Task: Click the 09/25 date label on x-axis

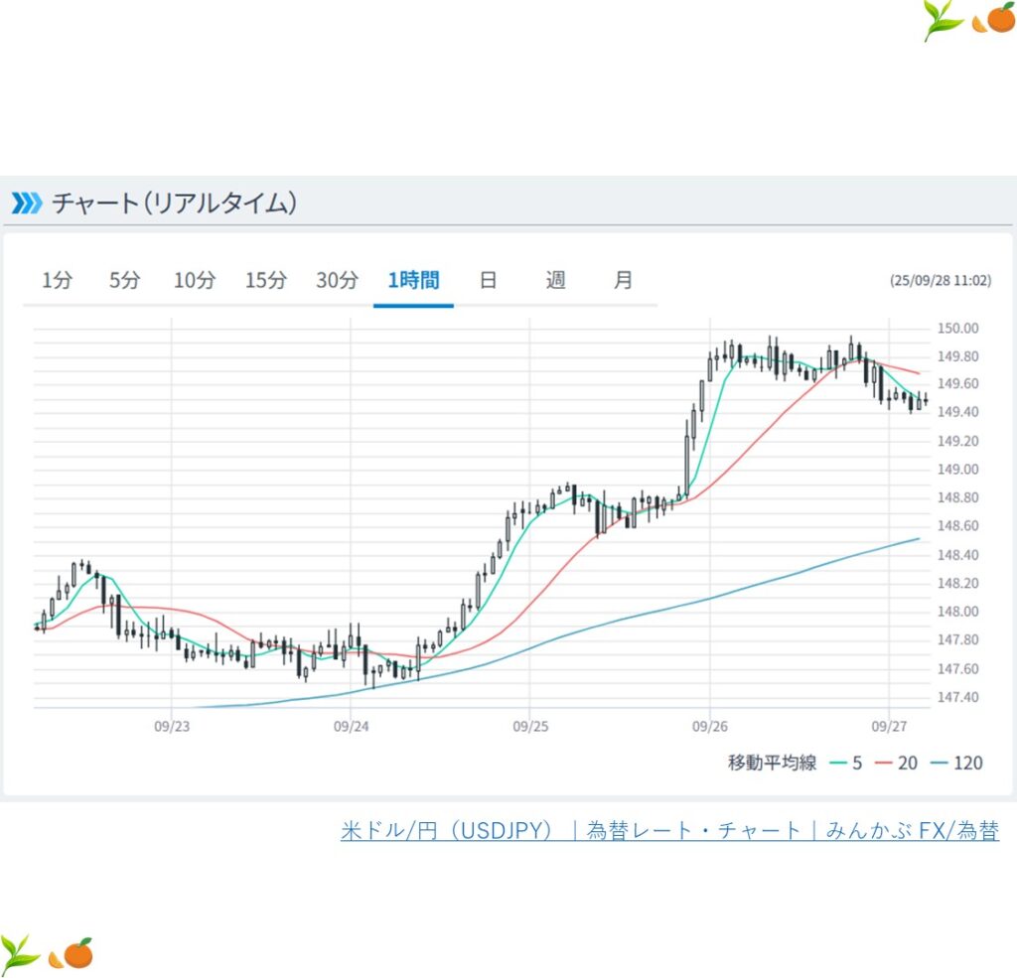Action: (530, 727)
